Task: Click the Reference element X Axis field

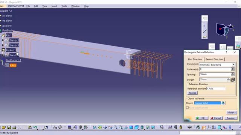Action: point(216,88)
